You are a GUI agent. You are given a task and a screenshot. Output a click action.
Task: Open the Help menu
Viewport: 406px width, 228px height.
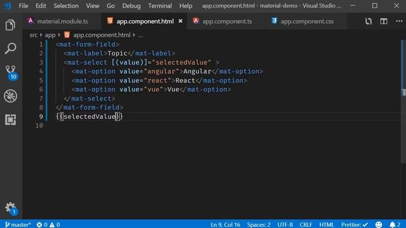(x=186, y=6)
